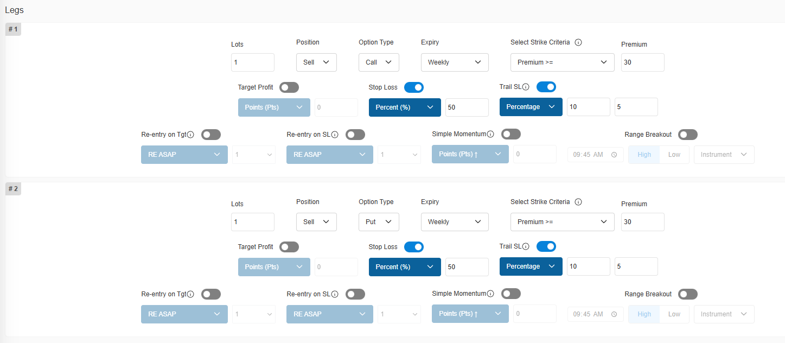The width and height of the screenshot is (785, 343).
Task: Click the Lots input field in leg 2
Action: (252, 222)
